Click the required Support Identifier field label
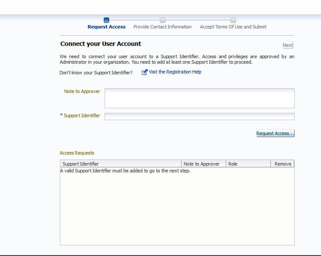Image resolution: width=321 pixels, height=256 pixels. tap(82, 115)
